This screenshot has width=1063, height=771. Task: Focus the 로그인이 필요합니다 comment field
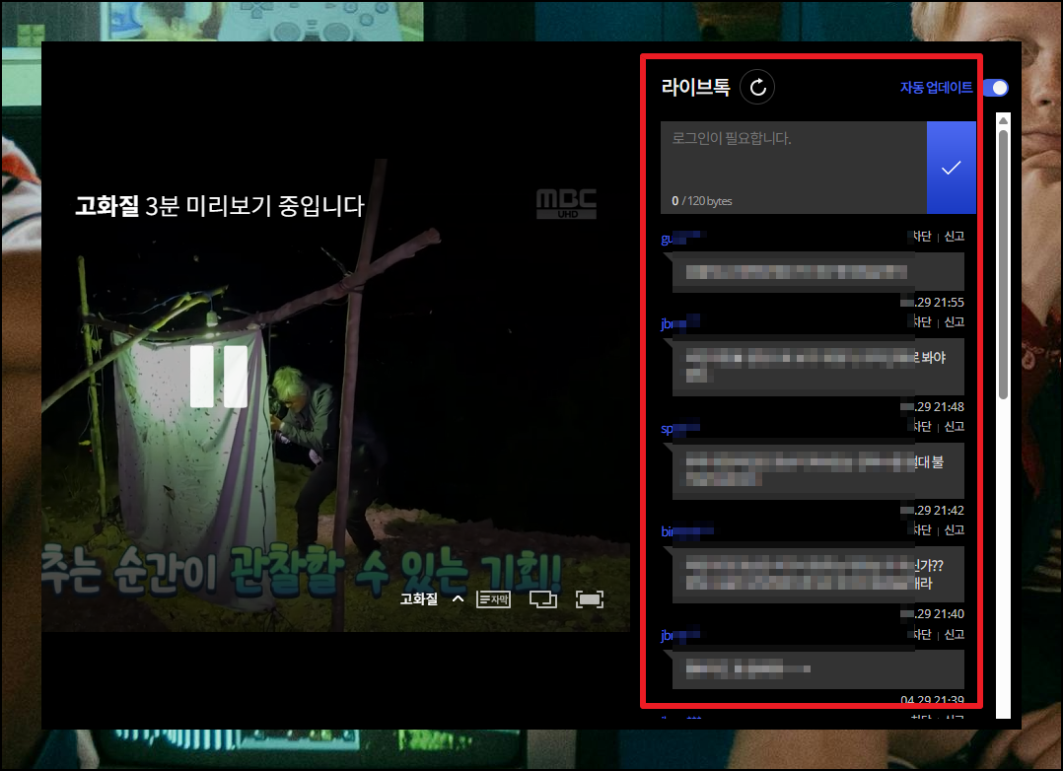tap(793, 168)
